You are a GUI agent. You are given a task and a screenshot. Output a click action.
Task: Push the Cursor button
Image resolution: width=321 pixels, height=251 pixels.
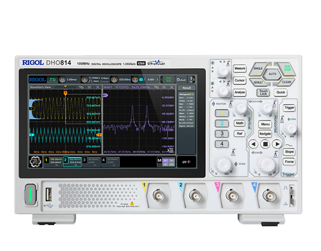(240, 80)
